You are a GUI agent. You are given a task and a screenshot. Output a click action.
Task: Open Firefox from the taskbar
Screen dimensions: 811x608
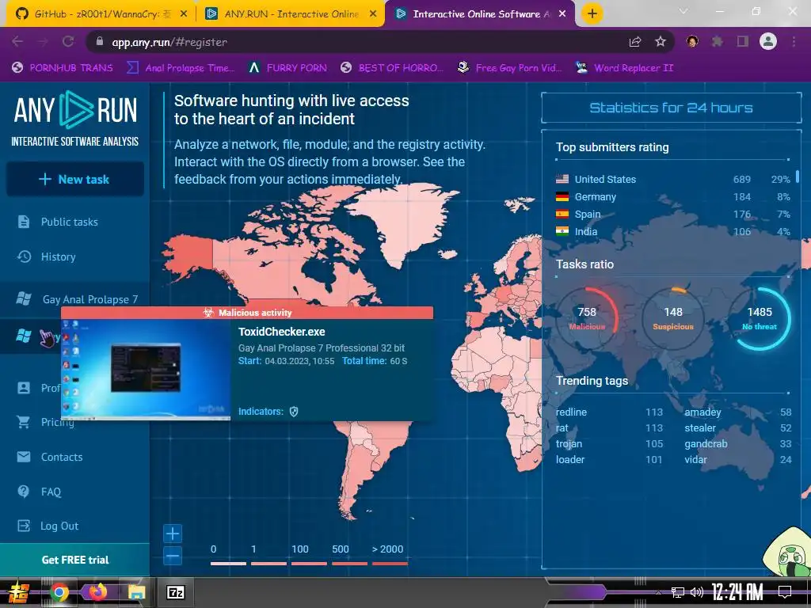click(97, 592)
